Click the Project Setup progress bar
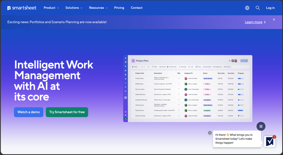The height and width of the screenshot is (155, 283). 241,79
